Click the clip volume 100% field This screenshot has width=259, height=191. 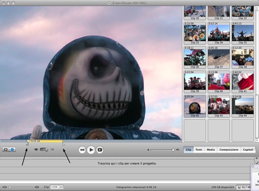[54, 187]
